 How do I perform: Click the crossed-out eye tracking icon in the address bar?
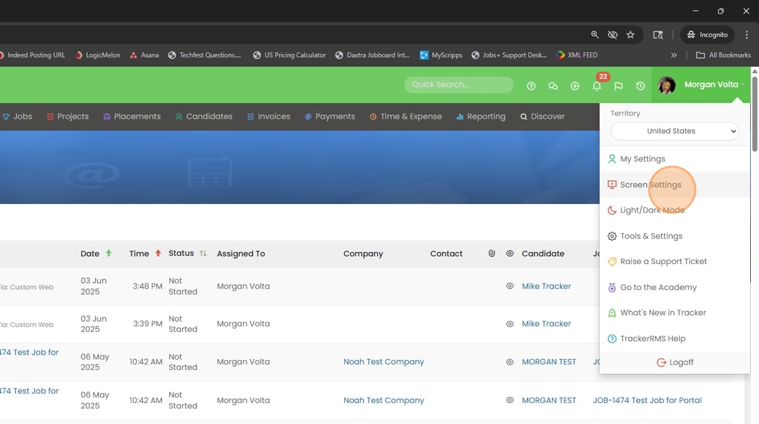click(x=613, y=35)
